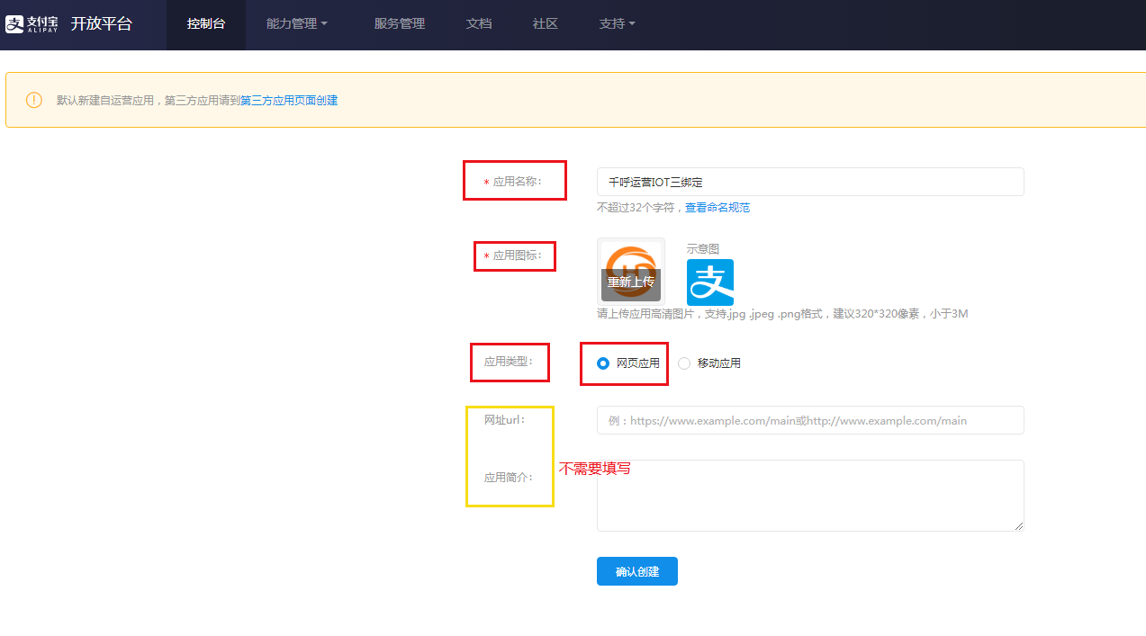1146x636 pixels.
Task: Open the 服务管理 tab
Action: tap(400, 24)
